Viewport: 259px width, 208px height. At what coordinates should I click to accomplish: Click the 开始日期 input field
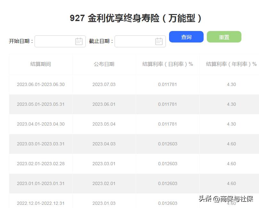58,41
